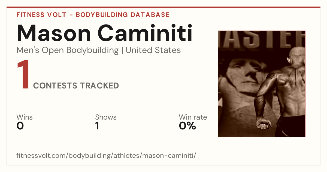Image resolution: width=327 pixels, height=172 pixels.
Task: Click the Win rate label
Action: point(193,117)
